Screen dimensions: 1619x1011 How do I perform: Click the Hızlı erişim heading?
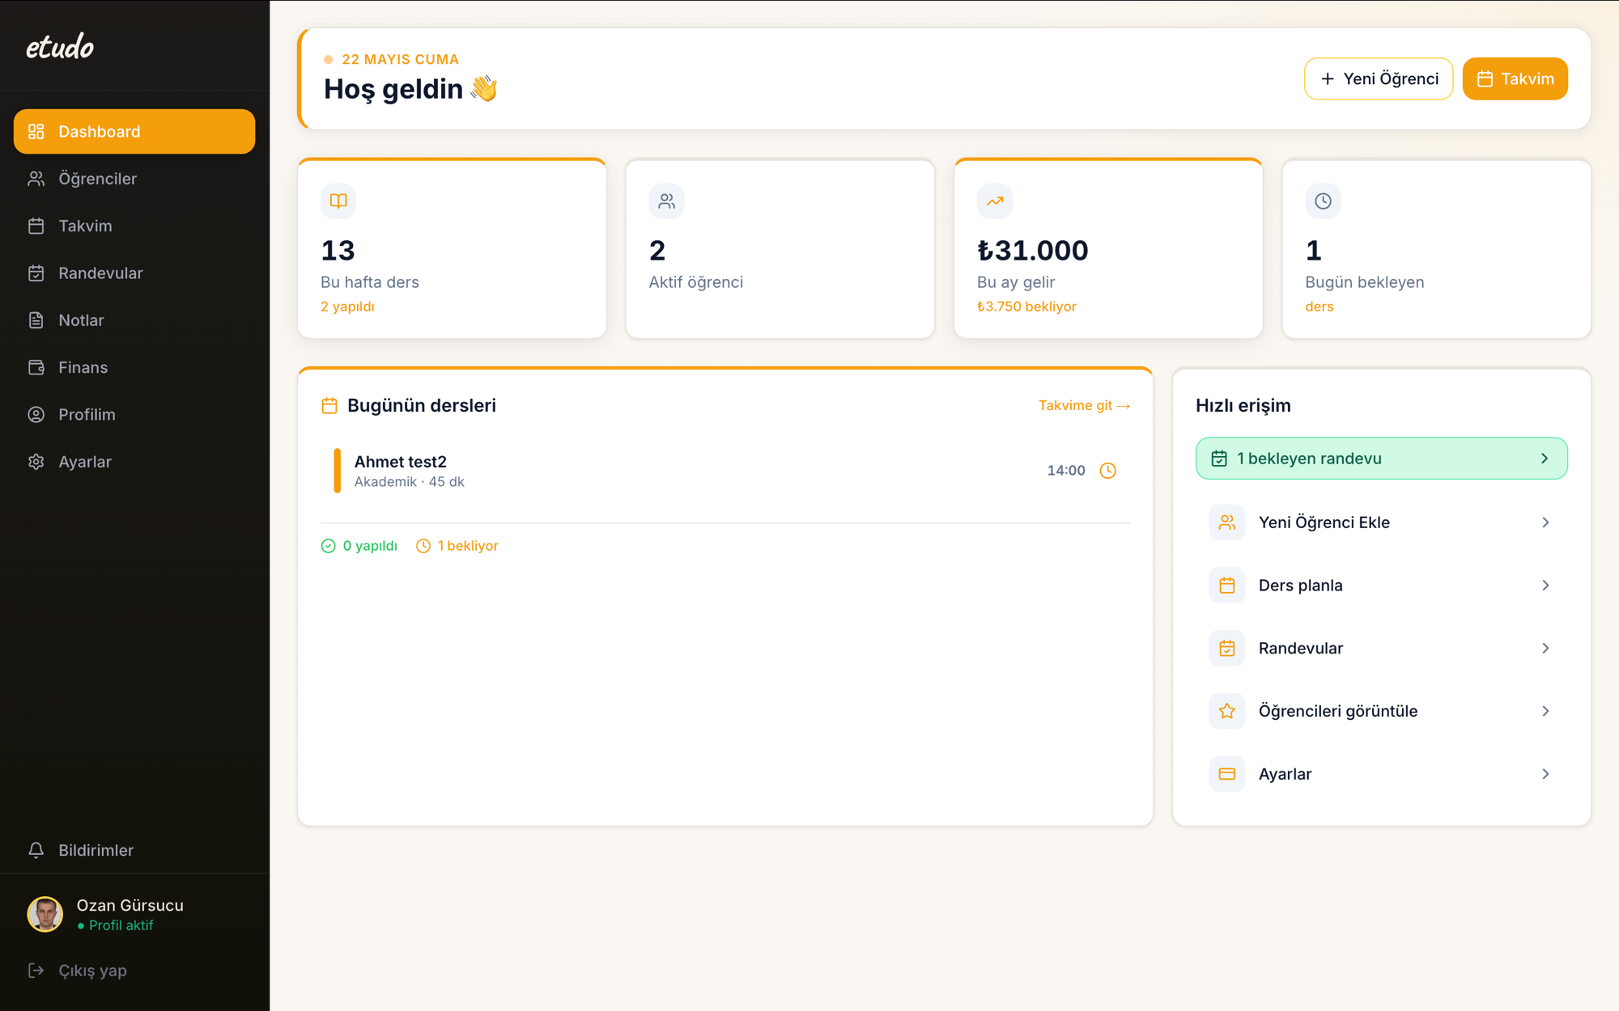(1243, 406)
